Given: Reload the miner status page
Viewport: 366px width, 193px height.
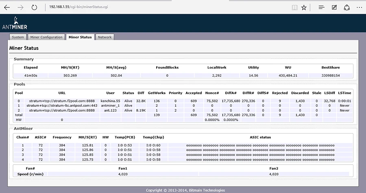Looking at the screenshot, I should pos(34,7).
